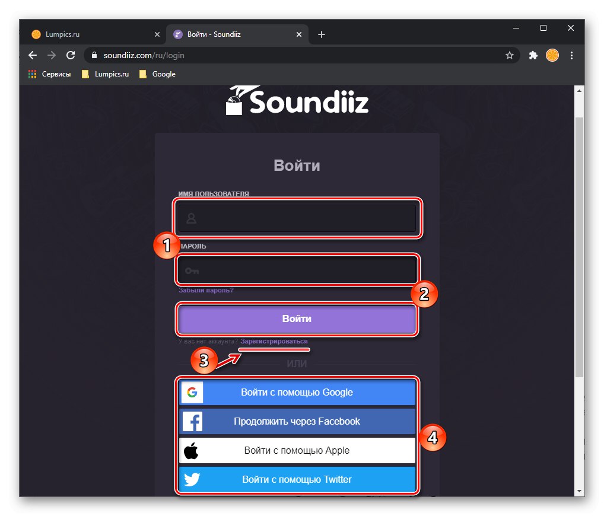Focus the Пароль input field

click(x=297, y=270)
